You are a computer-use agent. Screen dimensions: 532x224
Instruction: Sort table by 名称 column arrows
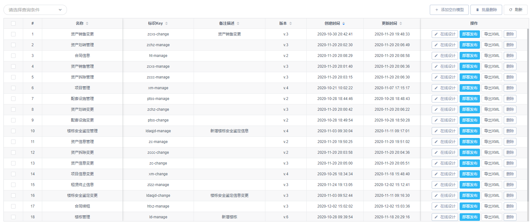(x=87, y=23)
